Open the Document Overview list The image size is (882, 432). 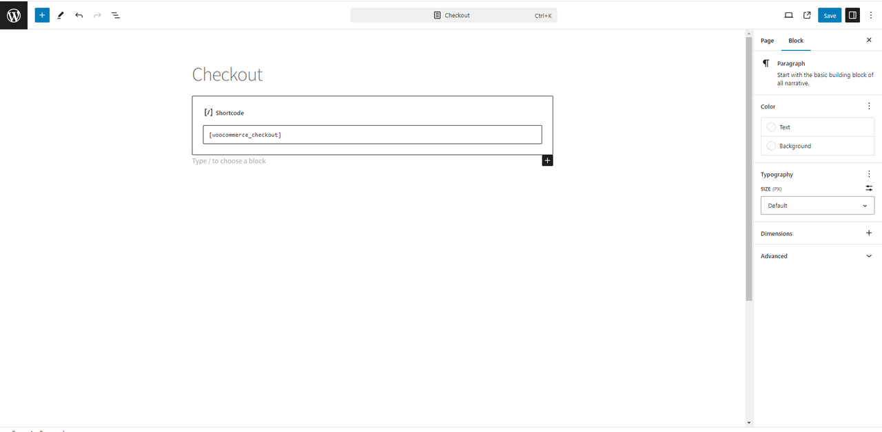pyautogui.click(x=116, y=15)
